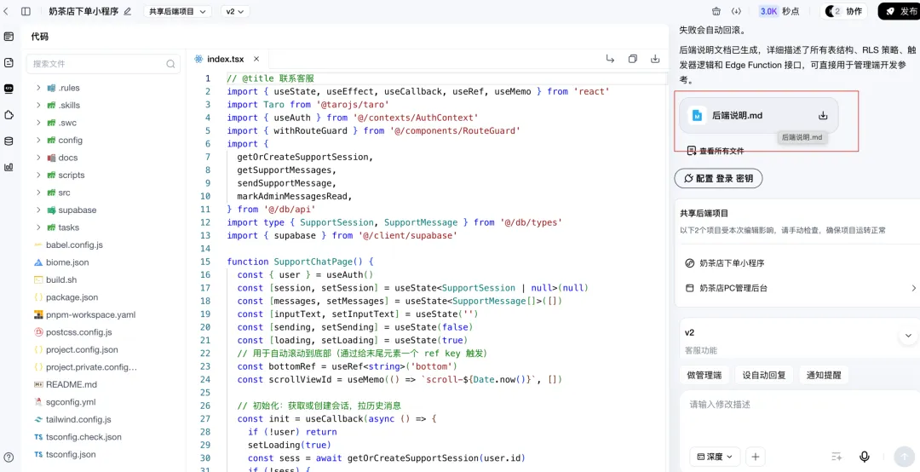
Task: Go back with the top-left arrow
Action: (6, 11)
